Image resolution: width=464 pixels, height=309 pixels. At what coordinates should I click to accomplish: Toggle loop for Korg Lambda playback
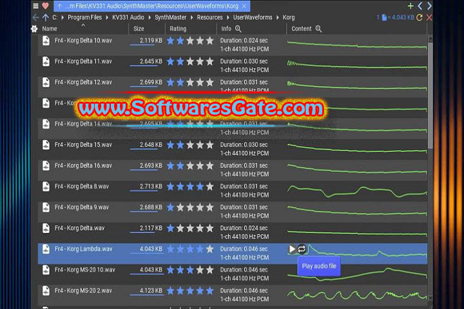[302, 249]
